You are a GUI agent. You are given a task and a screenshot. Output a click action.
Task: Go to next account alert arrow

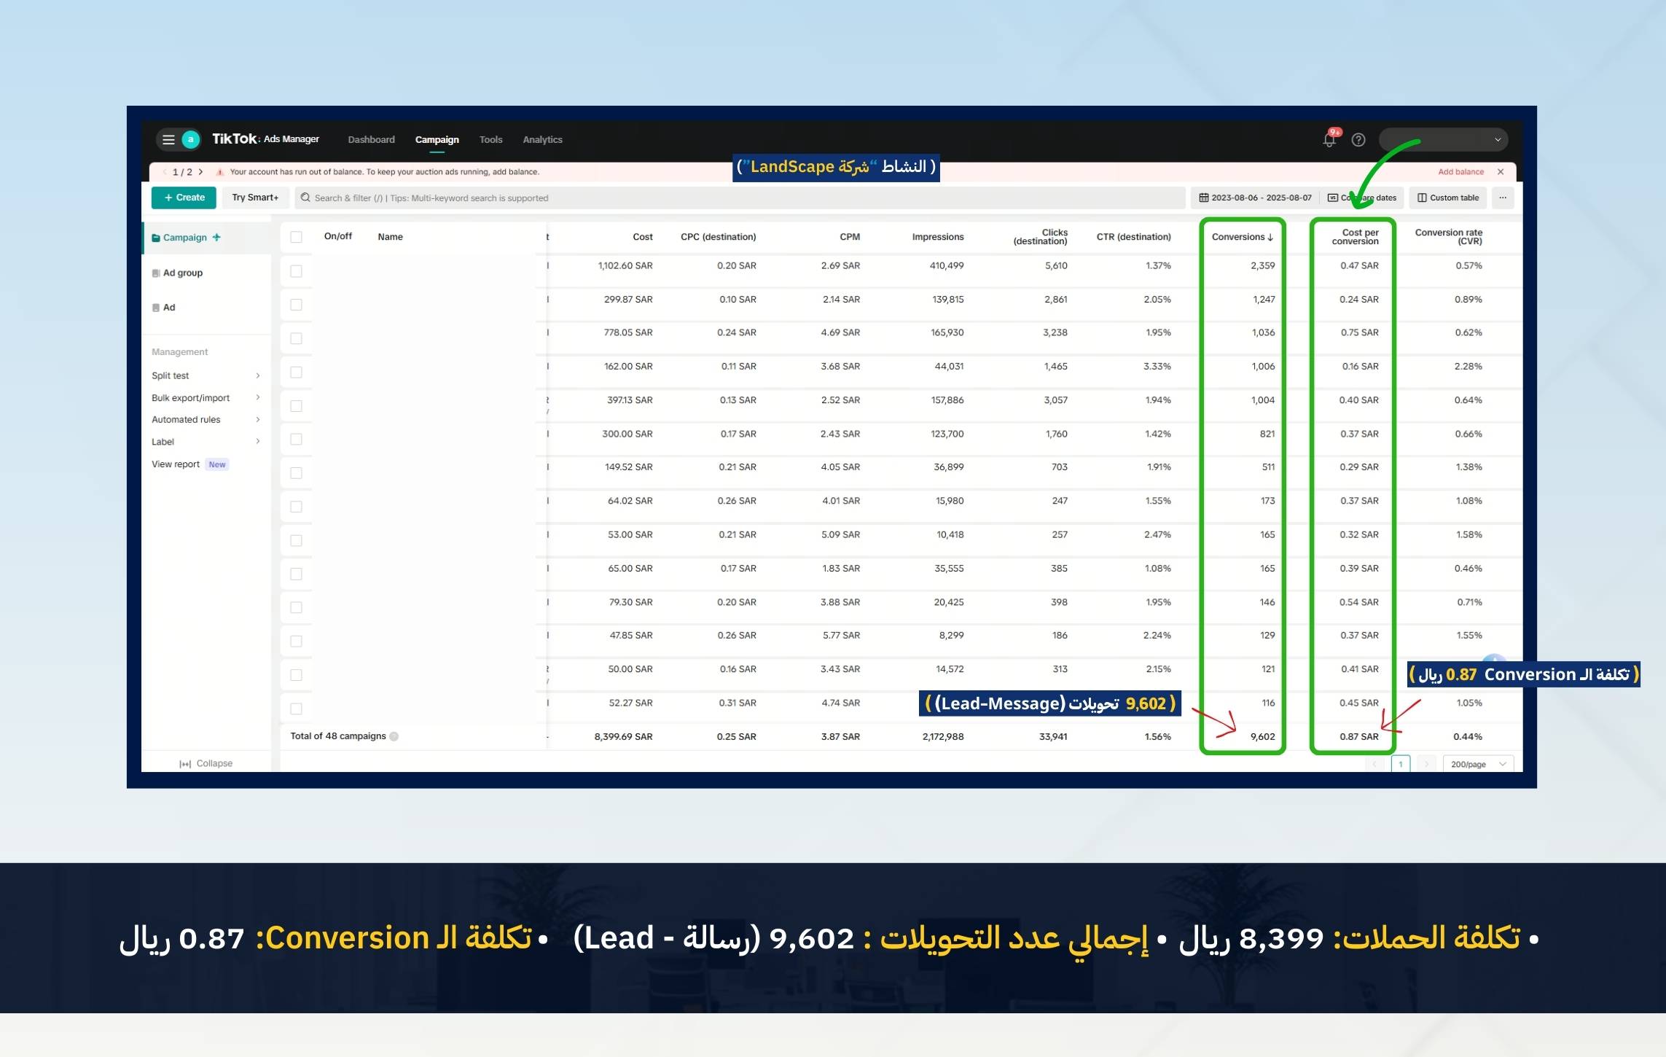point(201,172)
